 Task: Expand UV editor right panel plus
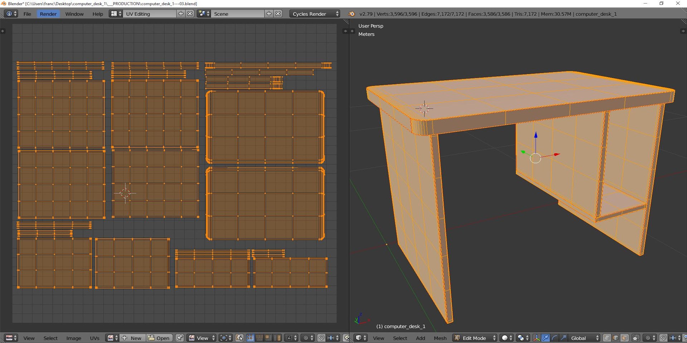[345, 31]
